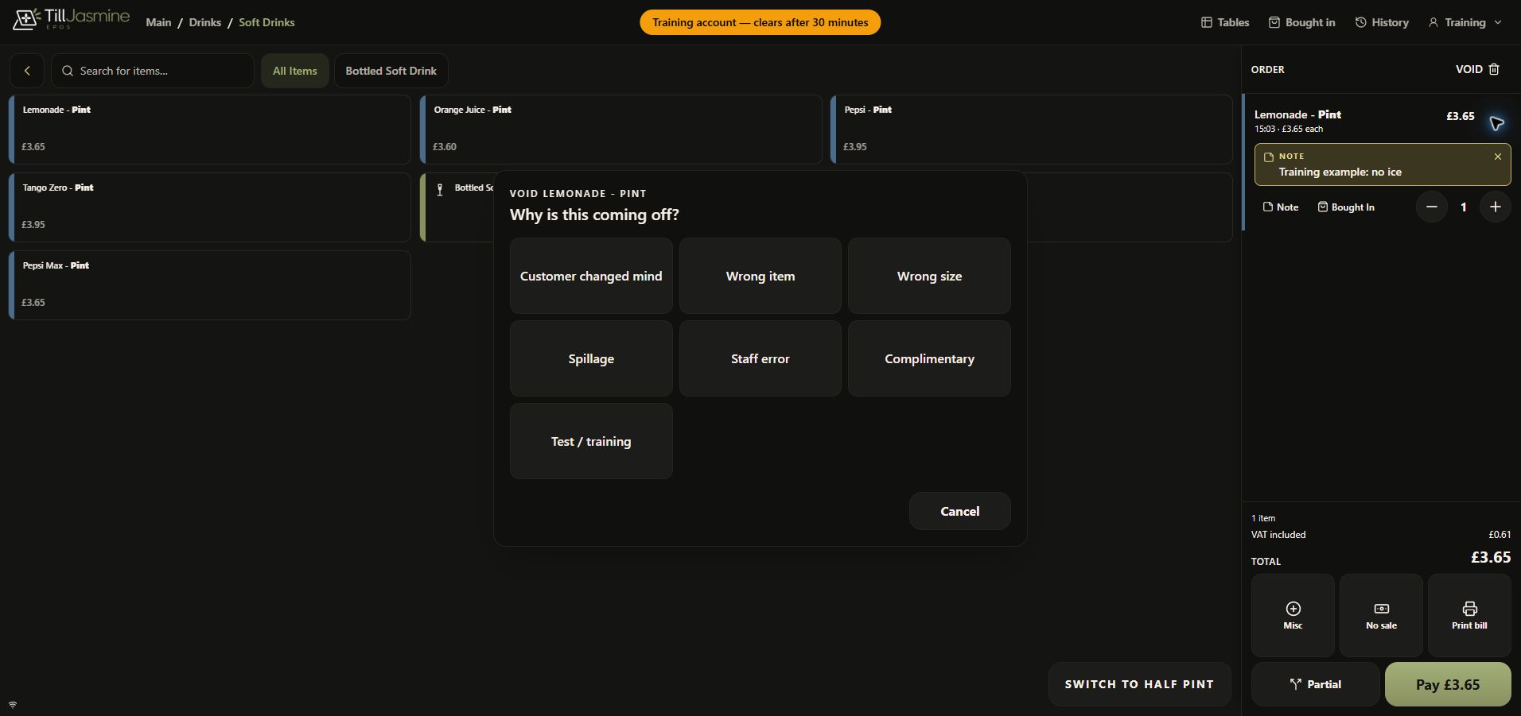The width and height of the screenshot is (1521, 716).
Task: Cancel the void dialog
Action: tap(960, 511)
